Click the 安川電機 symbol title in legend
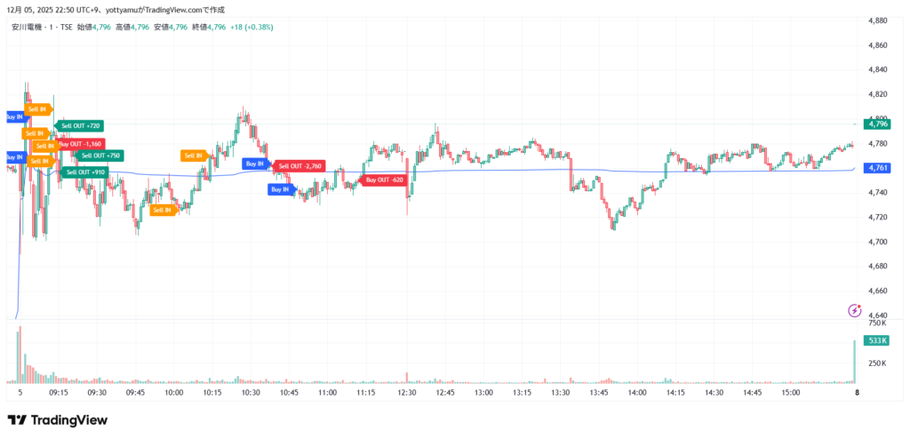This screenshot has height=439, width=910. [x=28, y=27]
